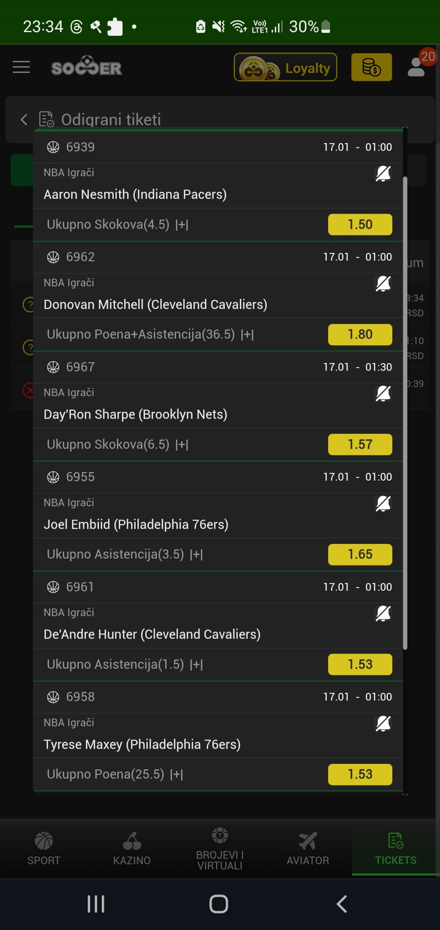Toggle notification bell for Aaron Nesmith
Screen dimensions: 440x930
pyautogui.click(x=383, y=174)
